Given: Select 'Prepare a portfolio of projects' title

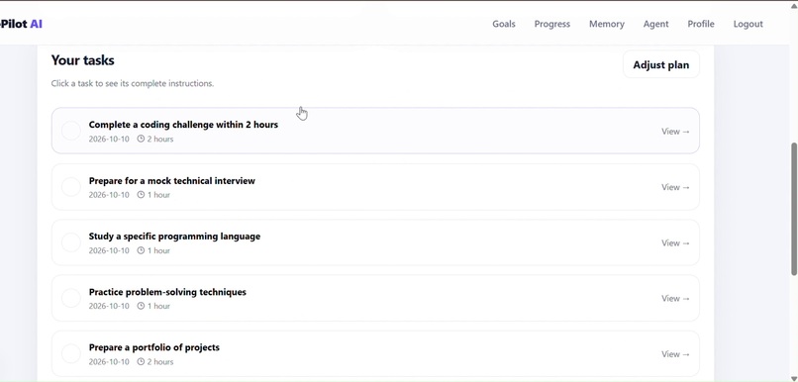Looking at the screenshot, I should pyautogui.click(x=154, y=347).
